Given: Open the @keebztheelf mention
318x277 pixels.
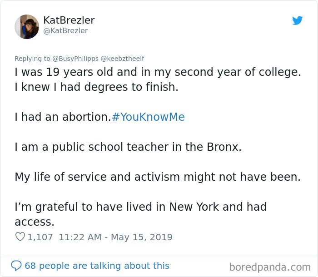Looking at the screenshot, I should 122,59.
